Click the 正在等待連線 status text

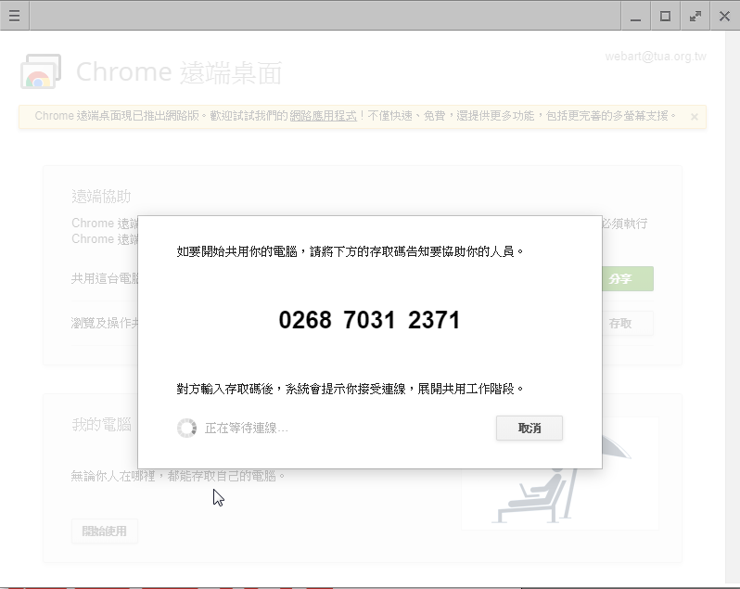246,428
